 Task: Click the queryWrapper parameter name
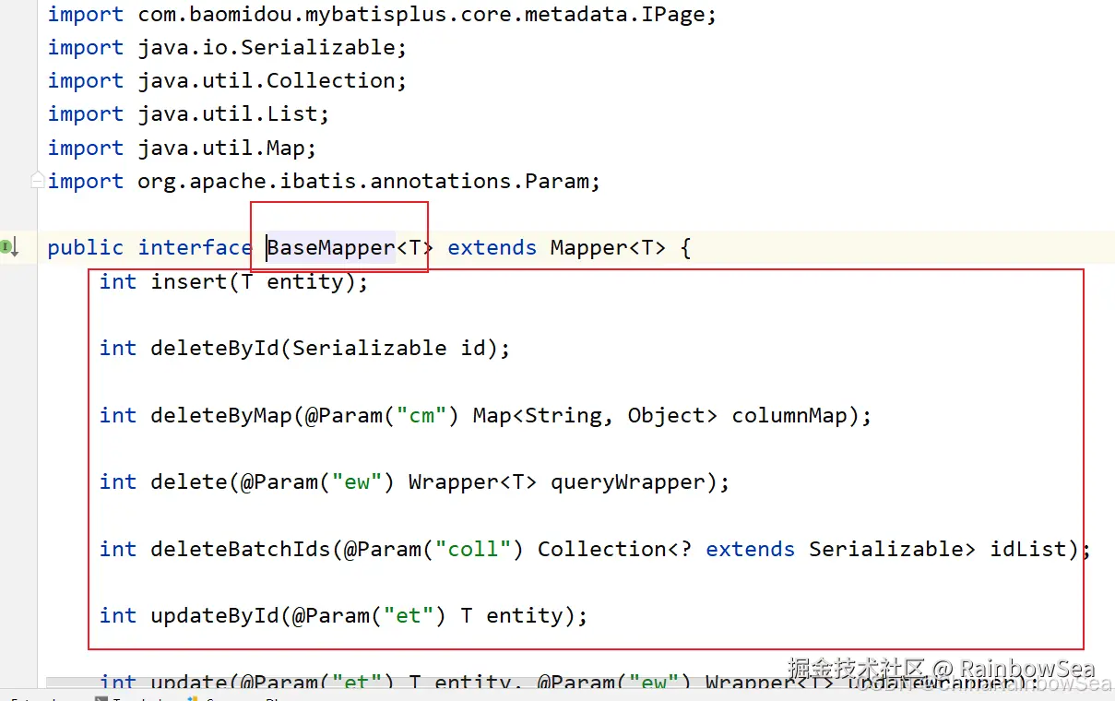tap(628, 481)
